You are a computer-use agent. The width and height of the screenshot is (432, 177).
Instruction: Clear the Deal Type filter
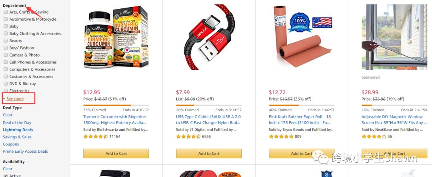coord(8,115)
